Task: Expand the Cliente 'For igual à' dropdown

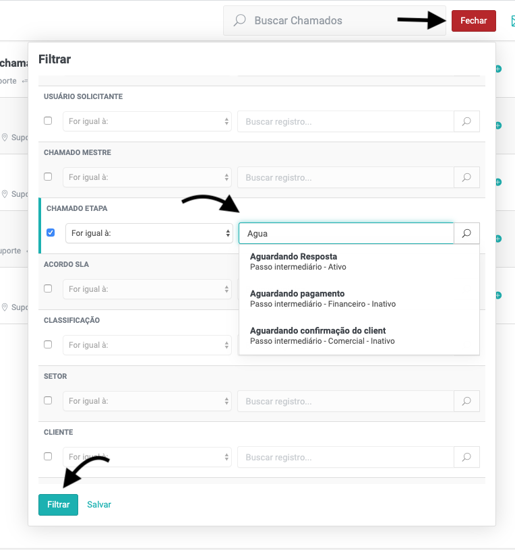Action: pos(147,456)
